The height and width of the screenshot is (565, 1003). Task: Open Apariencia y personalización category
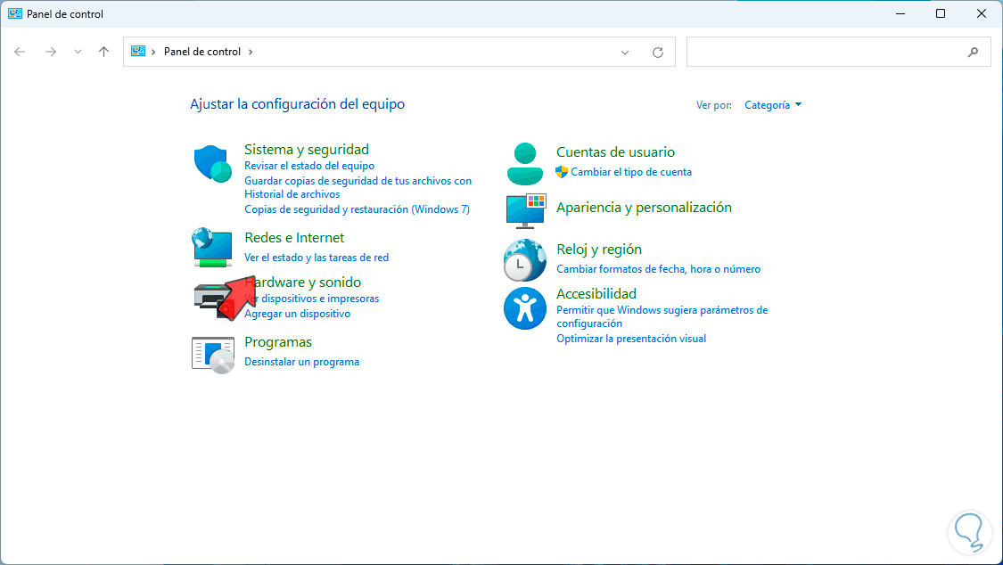tap(644, 207)
